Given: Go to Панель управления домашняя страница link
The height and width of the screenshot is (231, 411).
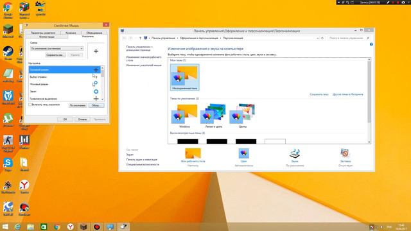Looking at the screenshot, I should (139, 49).
